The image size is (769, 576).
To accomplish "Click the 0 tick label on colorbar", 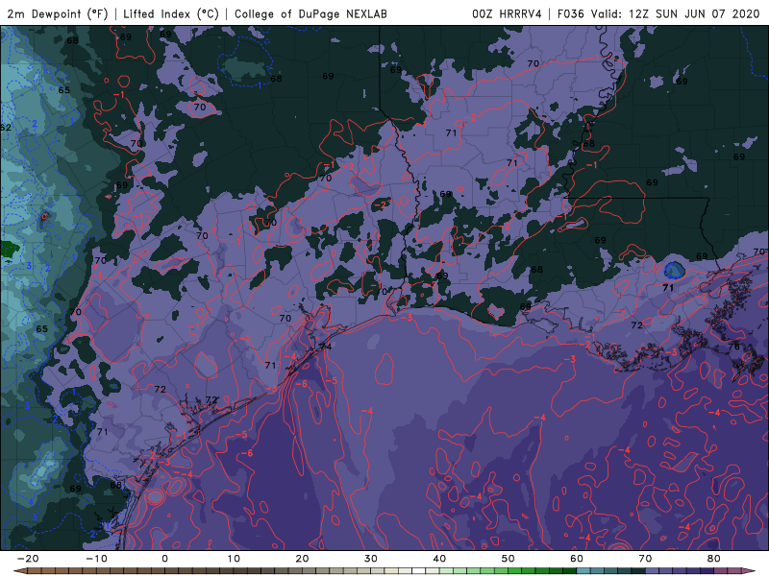I will (164, 559).
